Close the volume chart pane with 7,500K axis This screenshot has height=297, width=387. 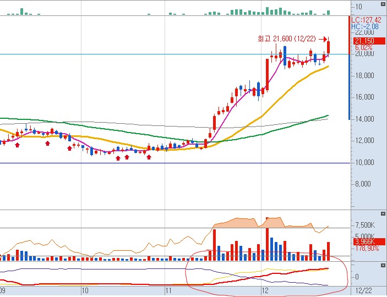383,213
